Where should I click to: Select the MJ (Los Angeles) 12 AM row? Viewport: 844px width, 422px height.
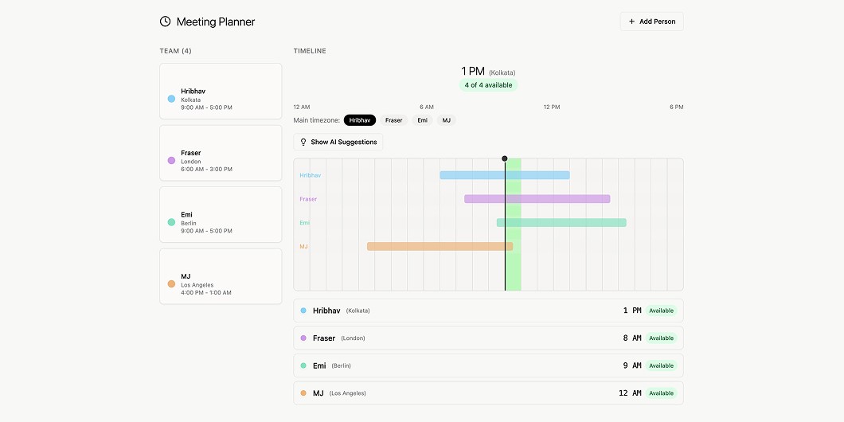[x=488, y=393]
